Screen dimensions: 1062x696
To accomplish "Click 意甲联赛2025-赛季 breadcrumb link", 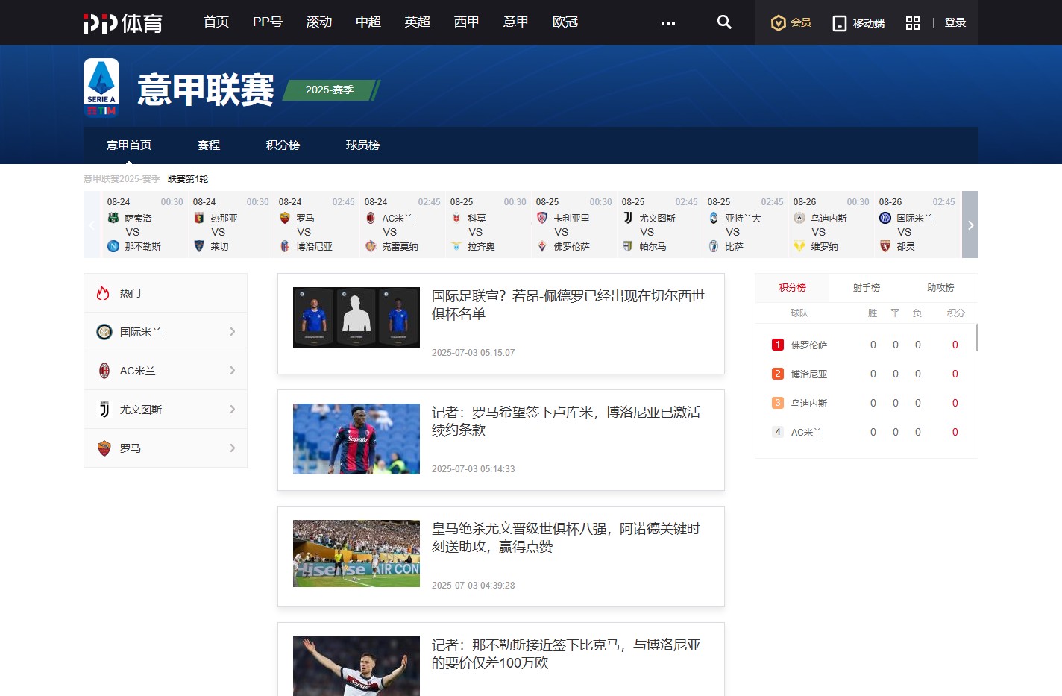I will [122, 179].
